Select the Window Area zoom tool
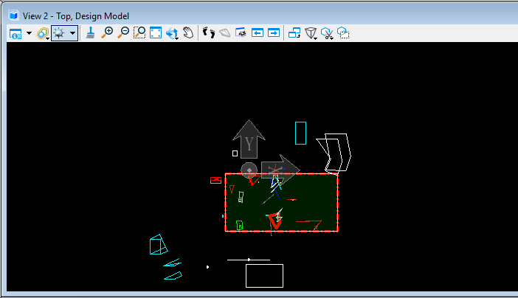This screenshot has width=518, height=298. pos(139,33)
